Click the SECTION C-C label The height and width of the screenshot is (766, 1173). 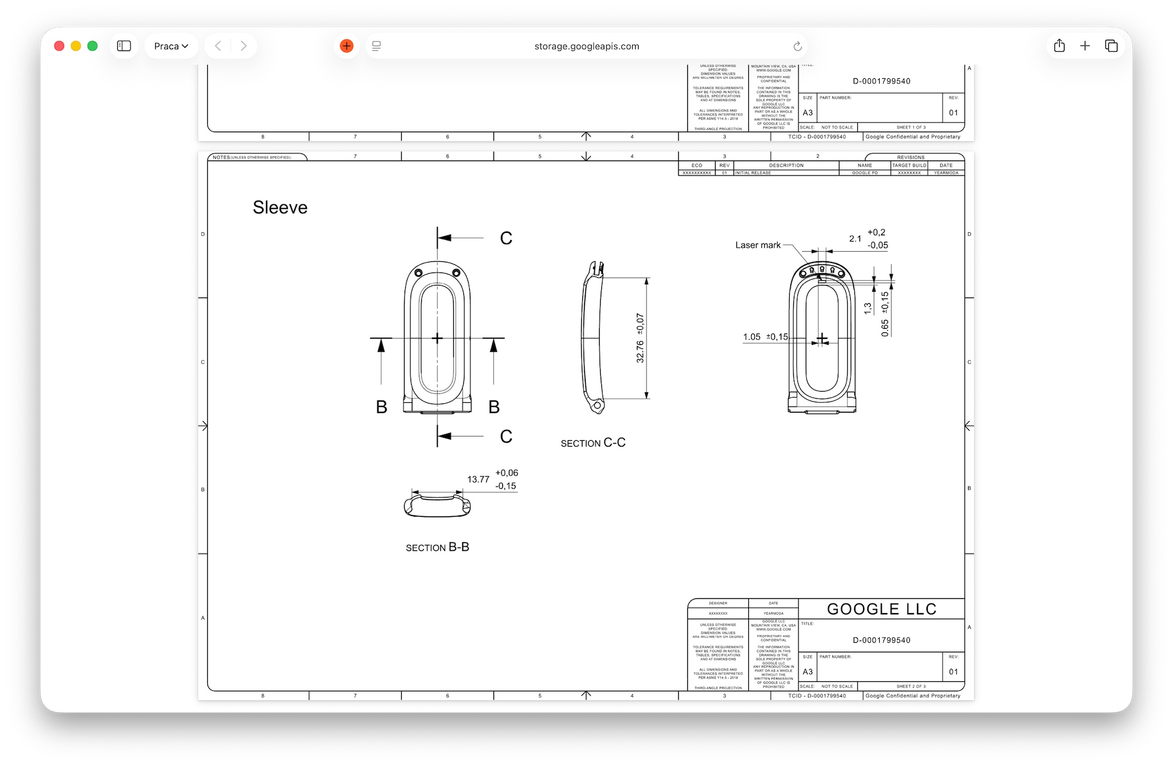(x=593, y=443)
